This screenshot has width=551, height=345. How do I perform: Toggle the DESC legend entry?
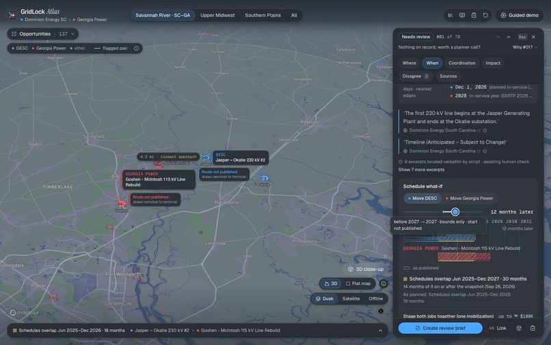coord(20,48)
